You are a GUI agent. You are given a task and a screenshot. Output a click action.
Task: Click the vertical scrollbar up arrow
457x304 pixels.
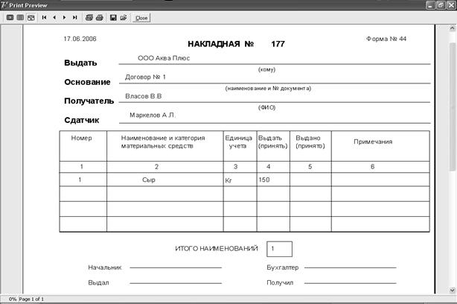pos(453,28)
